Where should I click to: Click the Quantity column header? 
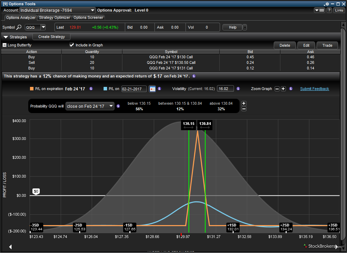92,52
